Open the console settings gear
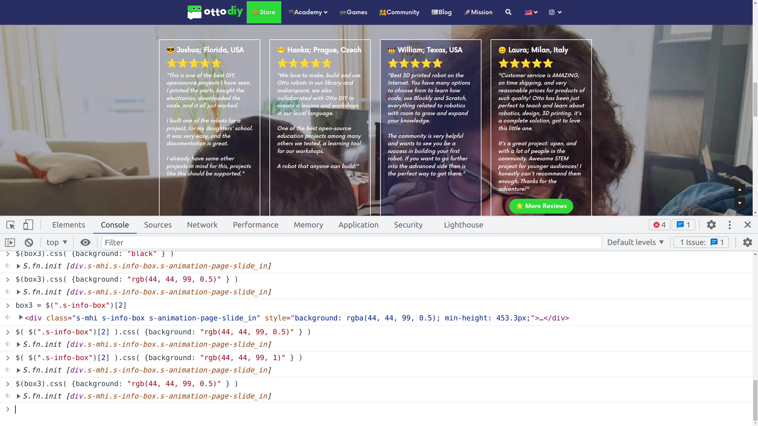This screenshot has height=426, width=758. 747,243
